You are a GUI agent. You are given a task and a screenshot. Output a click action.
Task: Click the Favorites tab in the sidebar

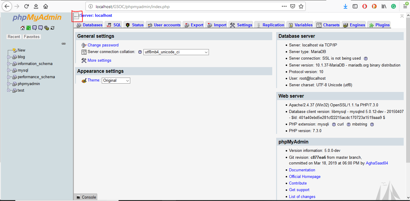[x=32, y=36]
